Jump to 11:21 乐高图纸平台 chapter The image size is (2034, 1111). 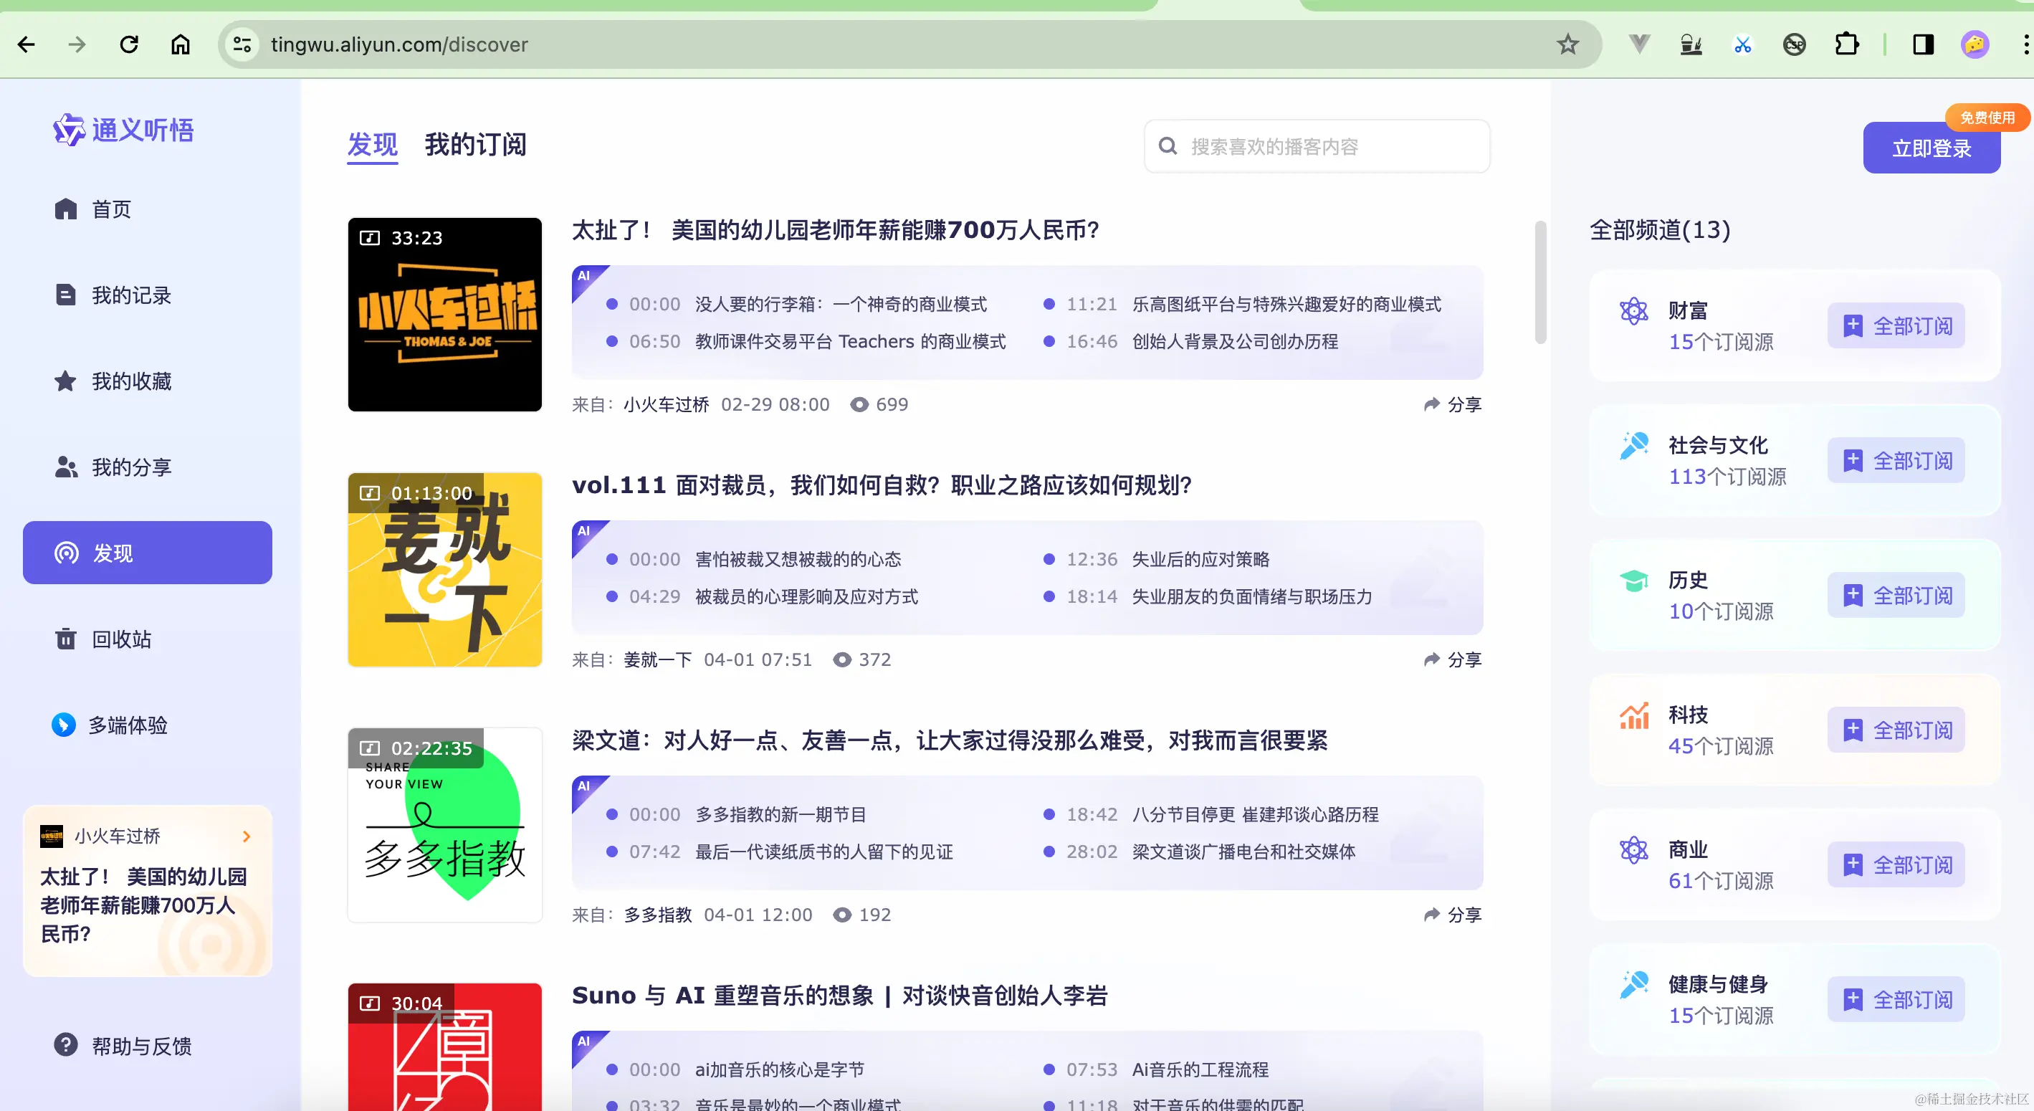pos(1243,304)
